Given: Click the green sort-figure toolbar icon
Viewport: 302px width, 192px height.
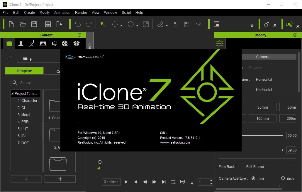Looking at the screenshot, I should click(289, 24).
